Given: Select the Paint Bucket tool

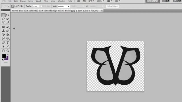Looking at the screenshot, I should coord(8,35).
